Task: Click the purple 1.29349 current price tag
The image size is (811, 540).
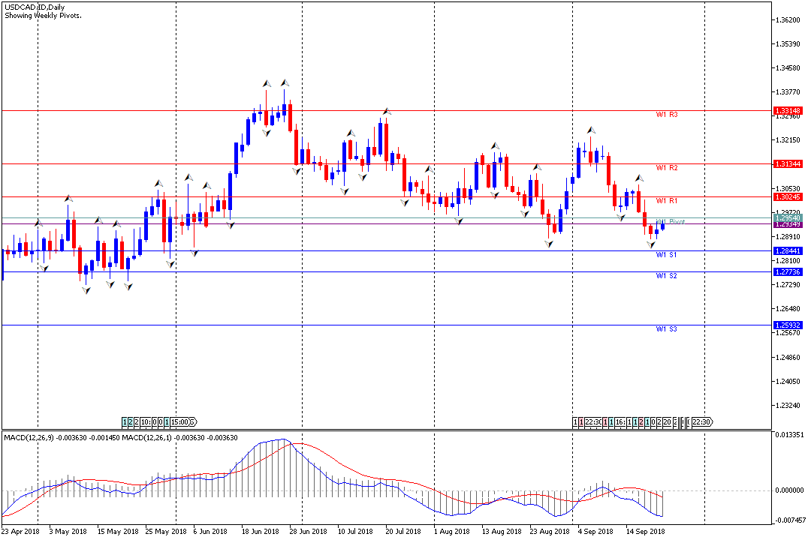Action: [x=788, y=224]
